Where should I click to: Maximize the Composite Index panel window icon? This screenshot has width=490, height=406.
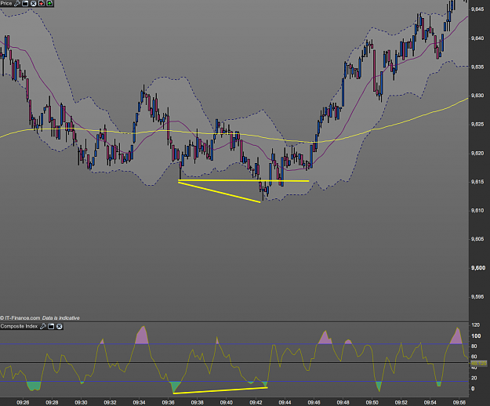[51, 326]
